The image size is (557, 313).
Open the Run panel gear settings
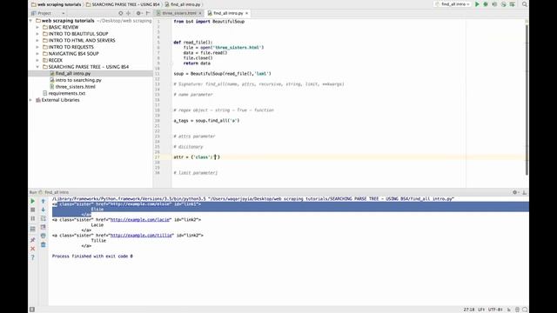coord(515,192)
